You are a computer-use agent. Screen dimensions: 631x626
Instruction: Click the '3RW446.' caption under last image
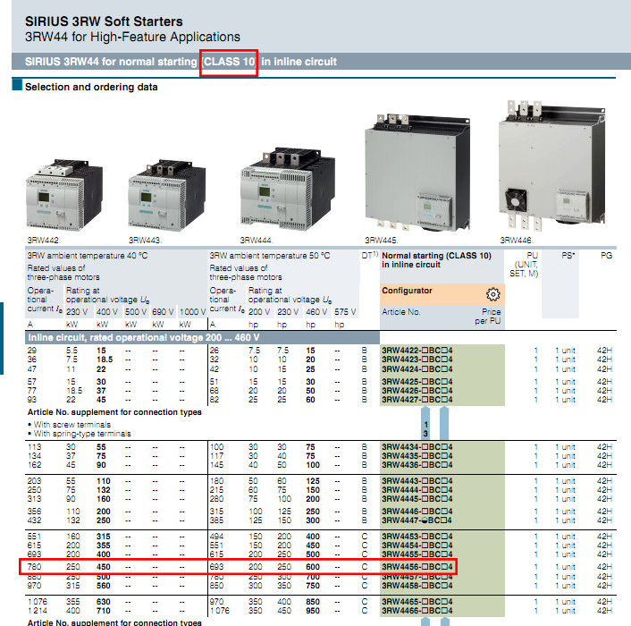pos(516,241)
